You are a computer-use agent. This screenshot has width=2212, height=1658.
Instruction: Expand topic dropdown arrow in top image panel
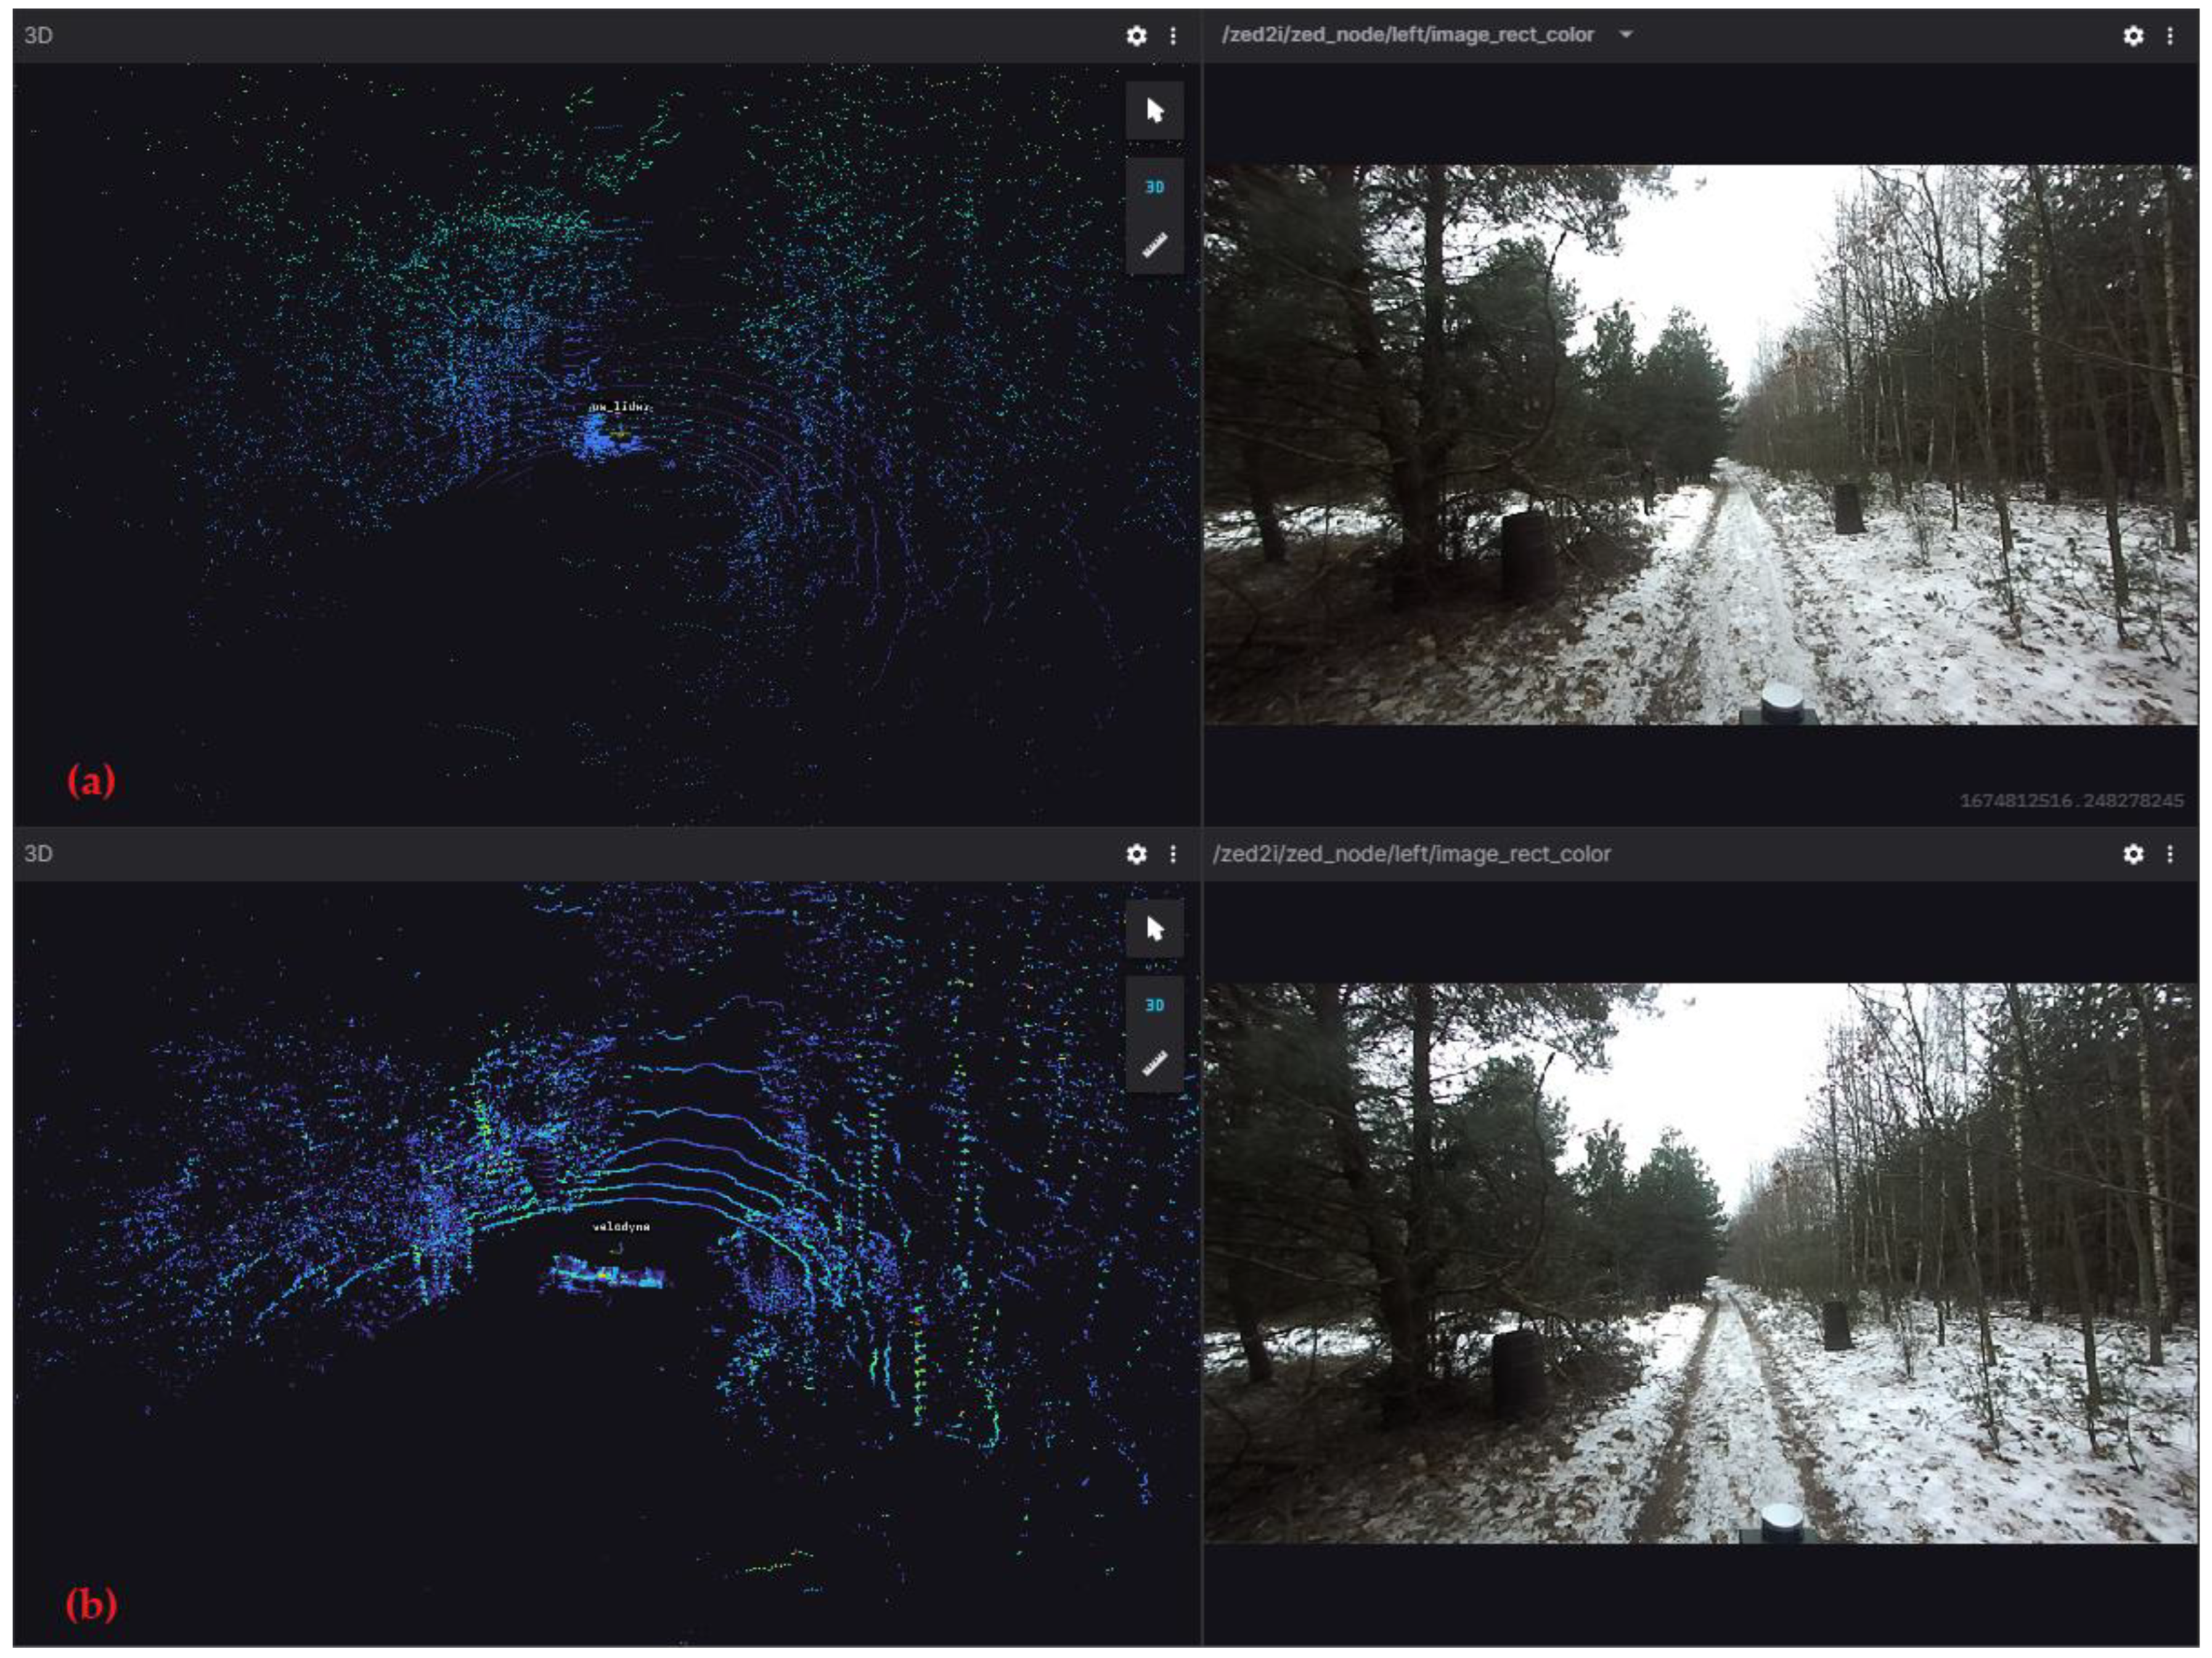pyautogui.click(x=1626, y=34)
